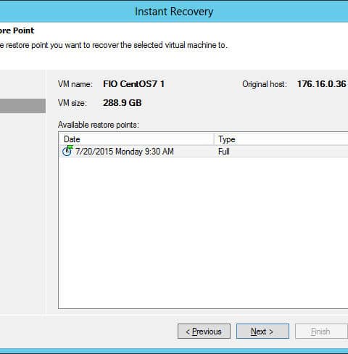Click the VM size value 288.9 GB
Screen dimensions: 348x354
[123, 103]
